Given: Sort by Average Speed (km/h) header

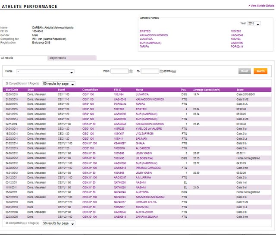Looking at the screenshot, I should (x=207, y=90).
